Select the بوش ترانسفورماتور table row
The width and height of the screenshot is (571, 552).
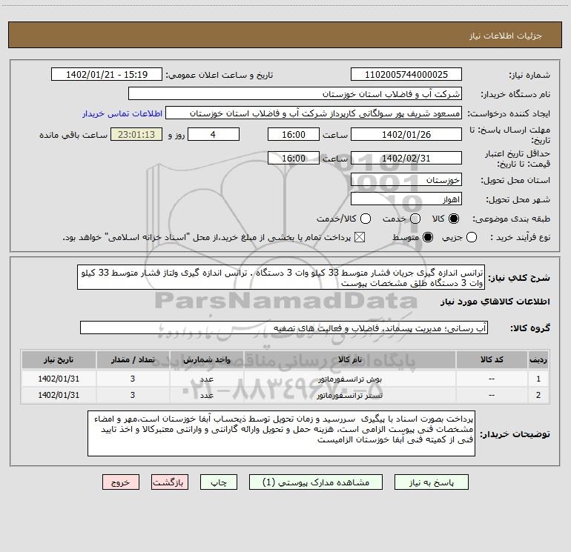tap(285, 379)
